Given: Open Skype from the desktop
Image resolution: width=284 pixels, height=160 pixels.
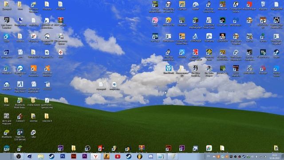Looking at the screenshot, I should 7,37.
